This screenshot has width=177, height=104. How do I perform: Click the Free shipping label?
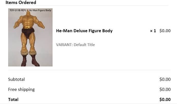21,89
